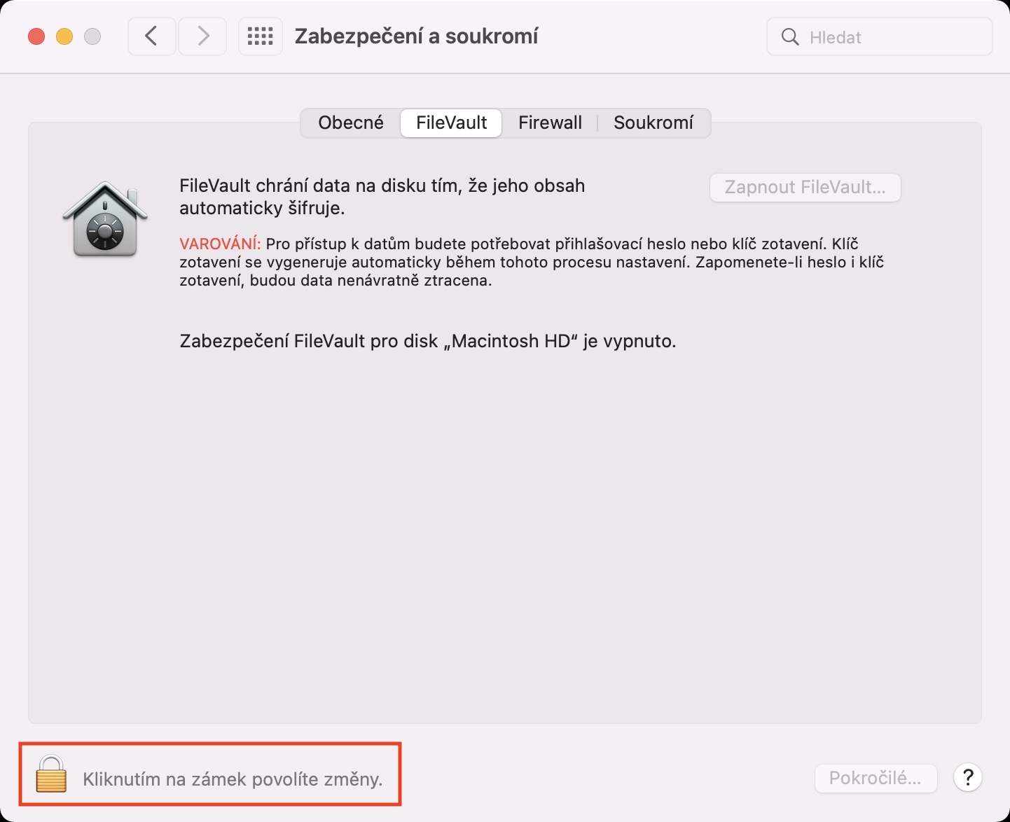
Task: Focus the Hledat search field
Action: click(880, 37)
